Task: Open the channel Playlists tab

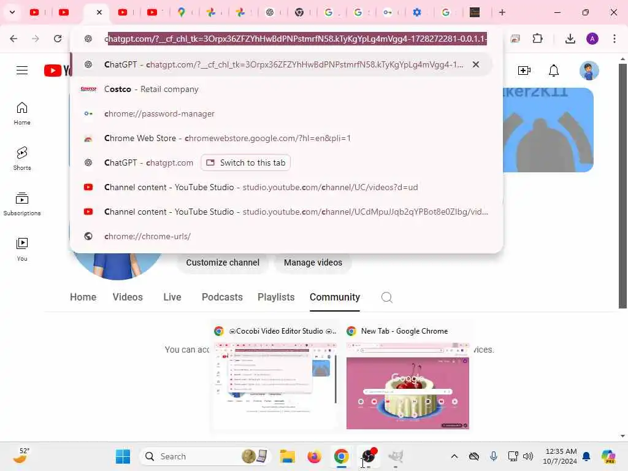Action: click(x=276, y=297)
